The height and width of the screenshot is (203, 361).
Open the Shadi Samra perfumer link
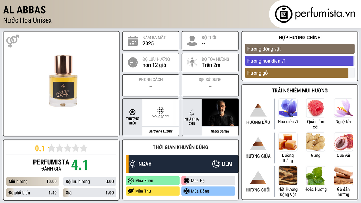tap(220, 131)
